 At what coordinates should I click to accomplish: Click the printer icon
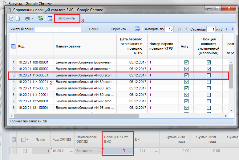coord(27,18)
